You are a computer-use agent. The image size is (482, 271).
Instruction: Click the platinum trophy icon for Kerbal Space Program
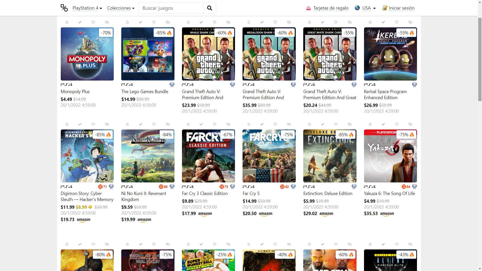[414, 85]
